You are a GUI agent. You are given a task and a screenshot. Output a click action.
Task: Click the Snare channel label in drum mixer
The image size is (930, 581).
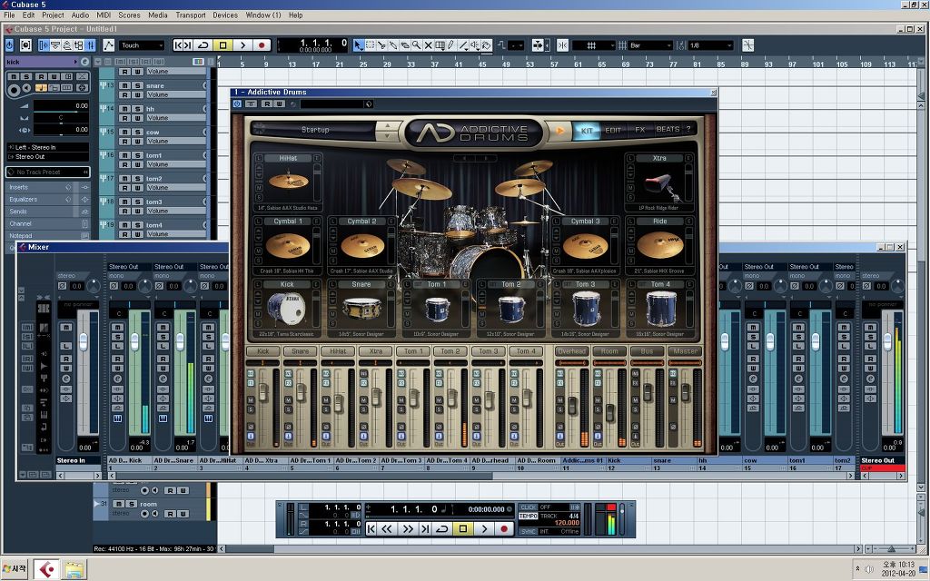coord(300,351)
